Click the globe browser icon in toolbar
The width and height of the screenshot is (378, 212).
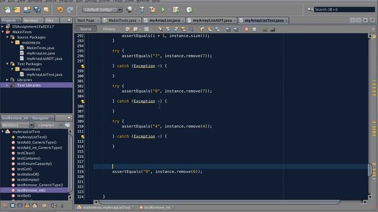[129, 9]
